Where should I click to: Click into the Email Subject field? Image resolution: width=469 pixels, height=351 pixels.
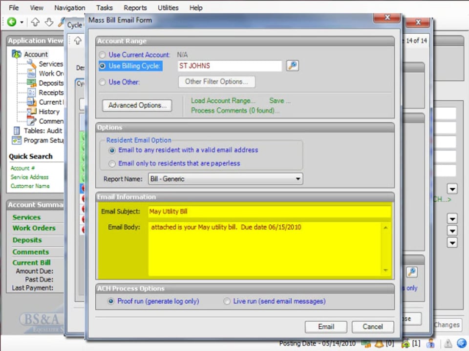click(x=269, y=212)
